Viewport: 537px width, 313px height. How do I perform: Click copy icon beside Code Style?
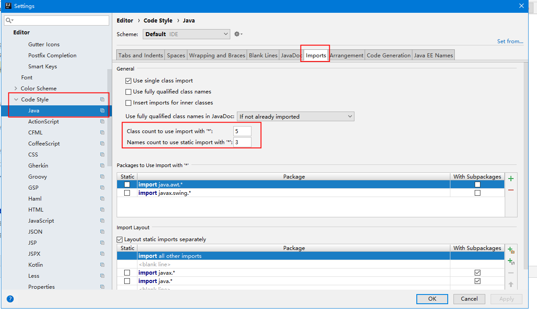pos(102,100)
